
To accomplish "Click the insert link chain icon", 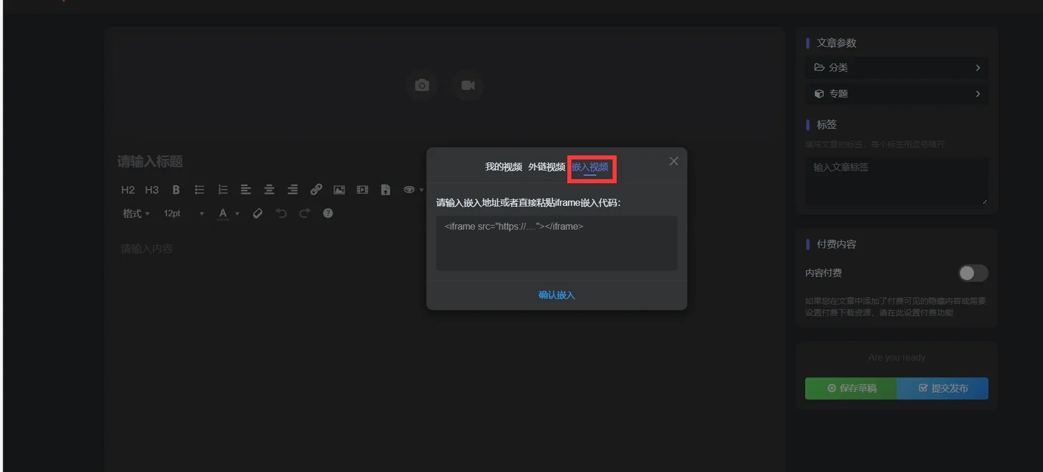I will (x=316, y=190).
